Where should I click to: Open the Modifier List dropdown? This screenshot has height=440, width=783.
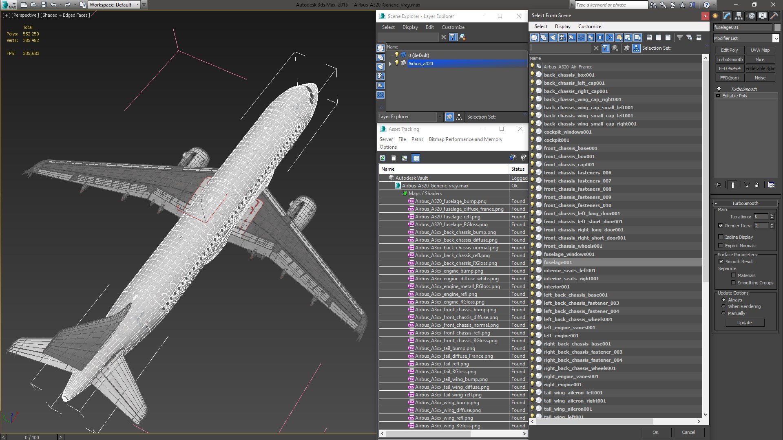pos(776,38)
